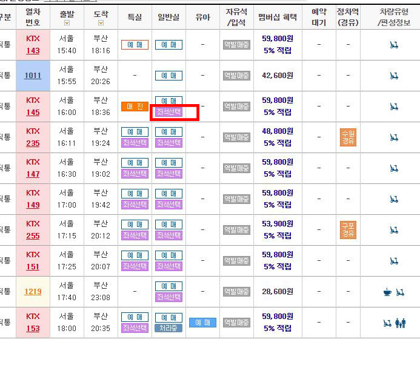The image size is (420, 371).
Task: Book 일반실 예매 for KTX 149
Action: (168, 194)
